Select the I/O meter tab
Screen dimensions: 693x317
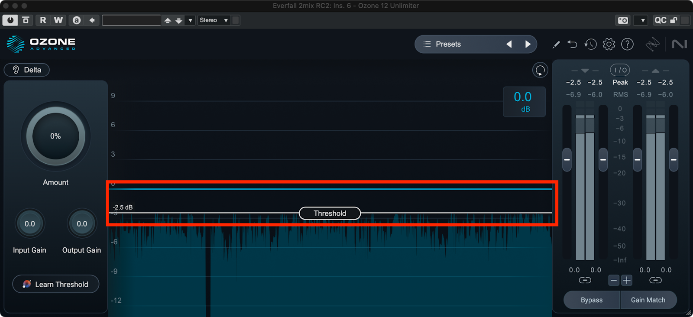[x=620, y=70]
